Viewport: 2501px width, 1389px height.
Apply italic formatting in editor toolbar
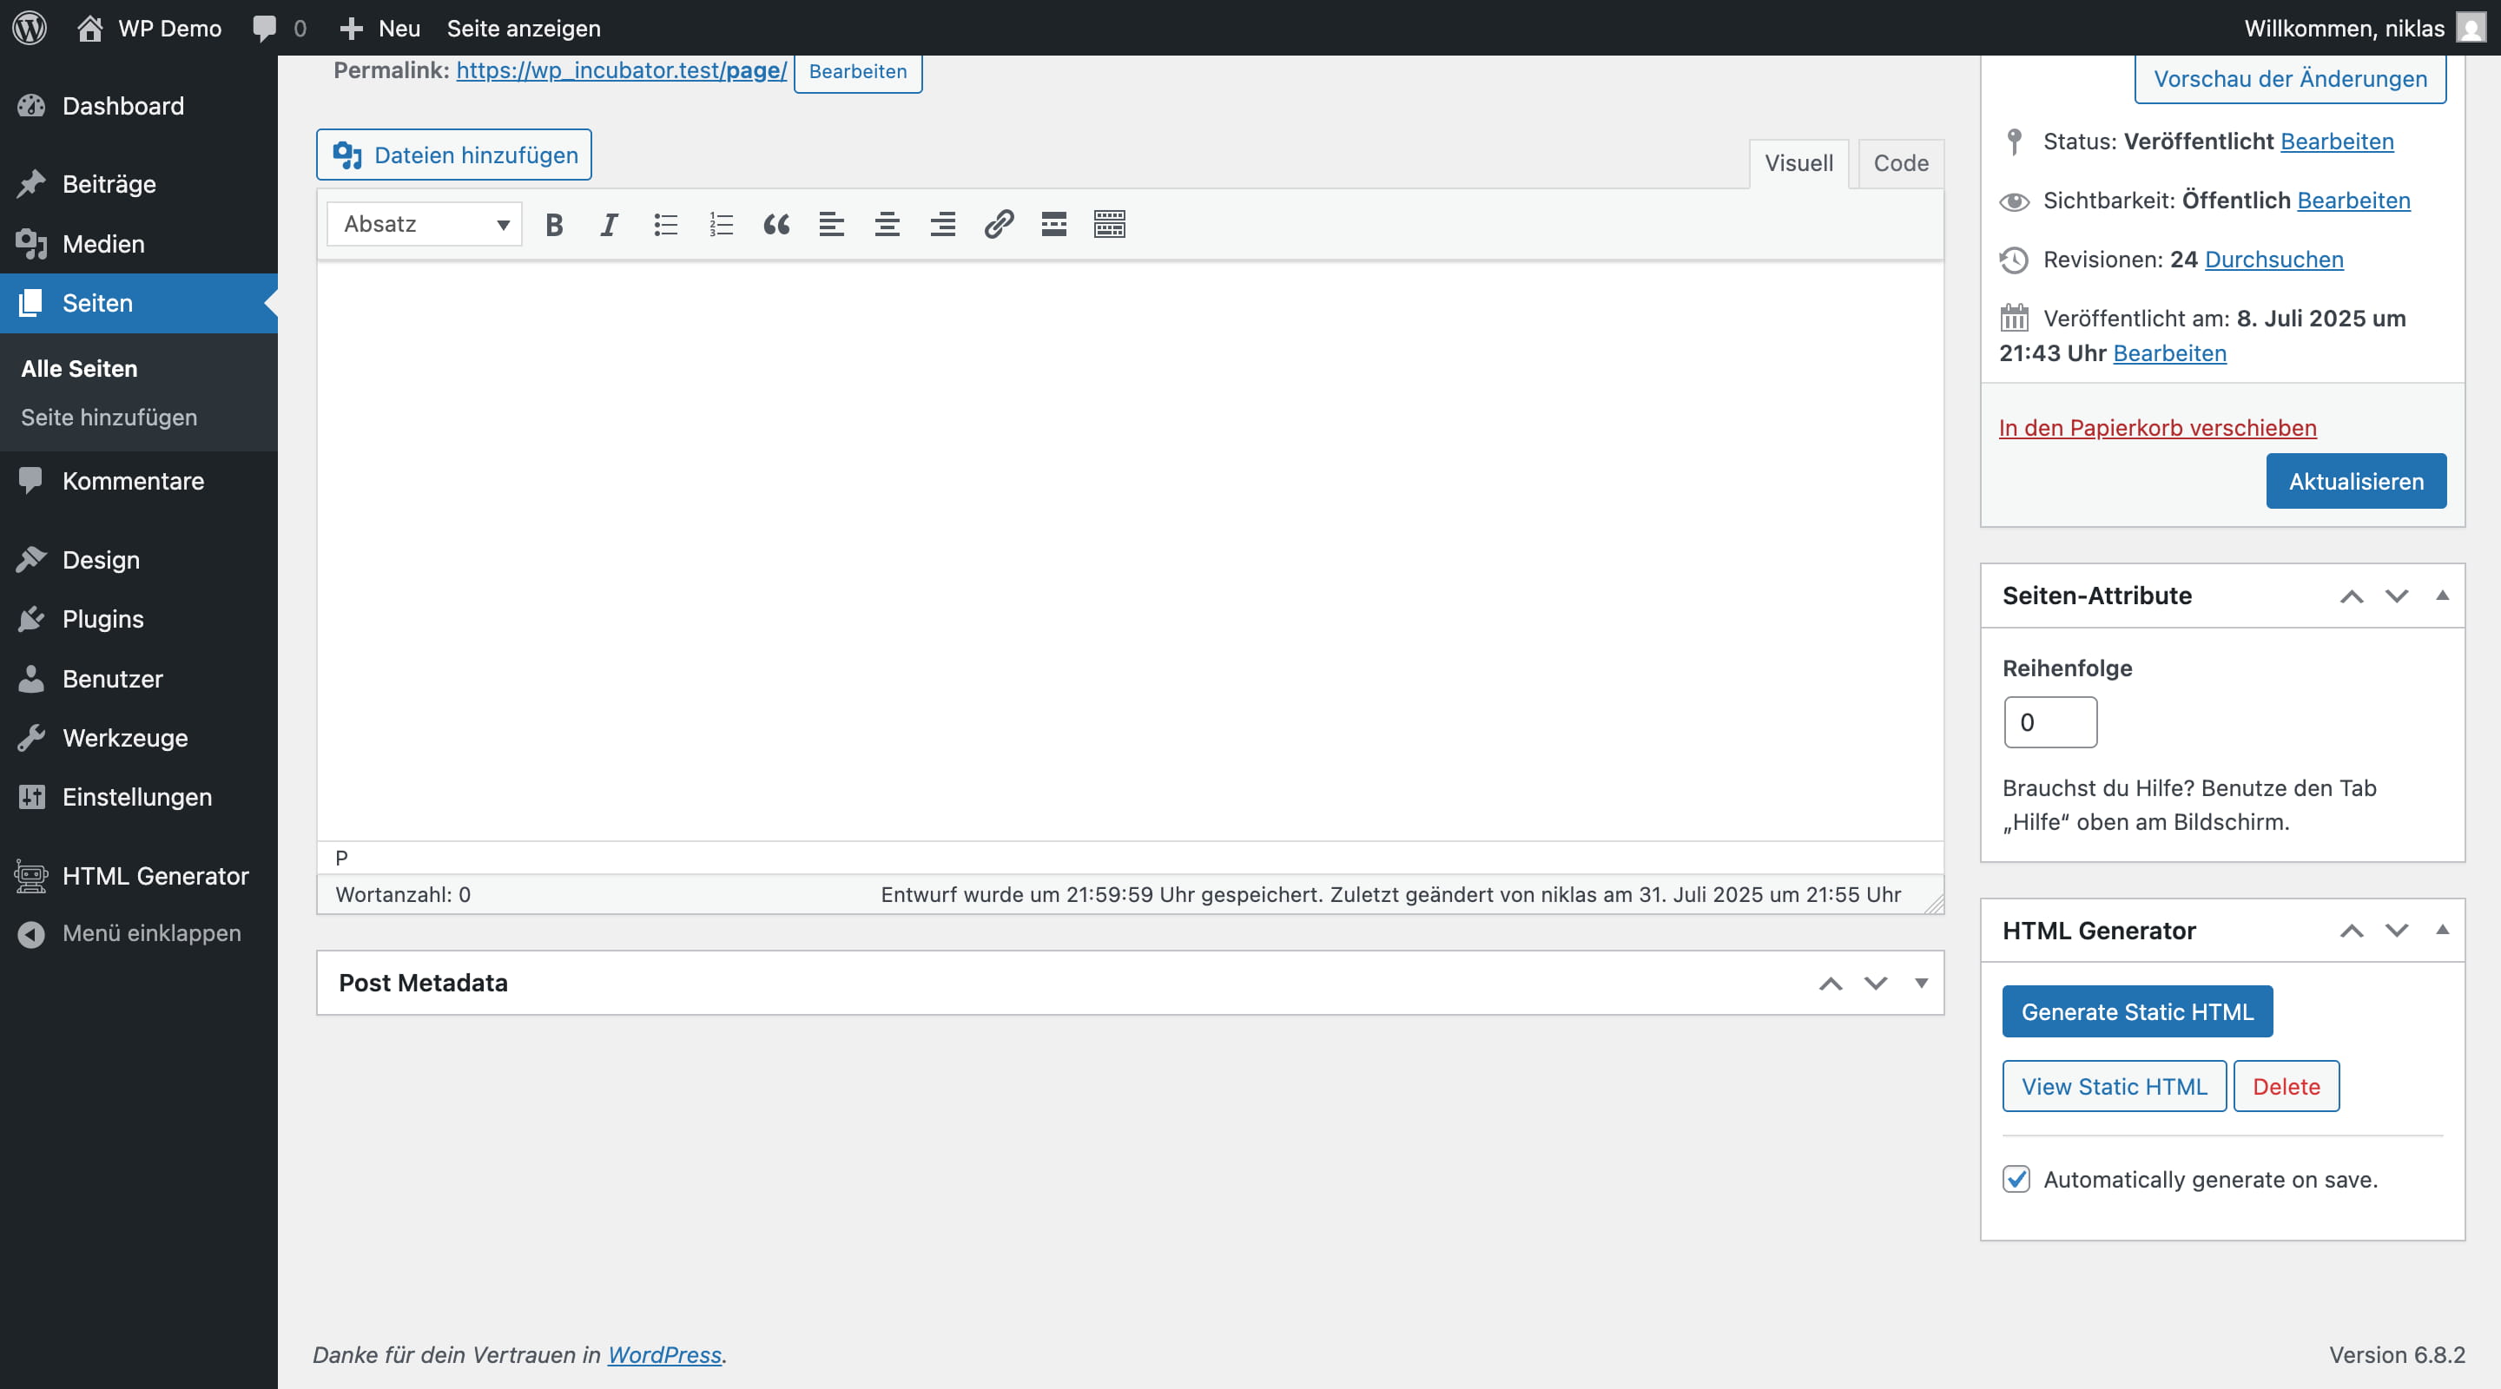pos(609,224)
